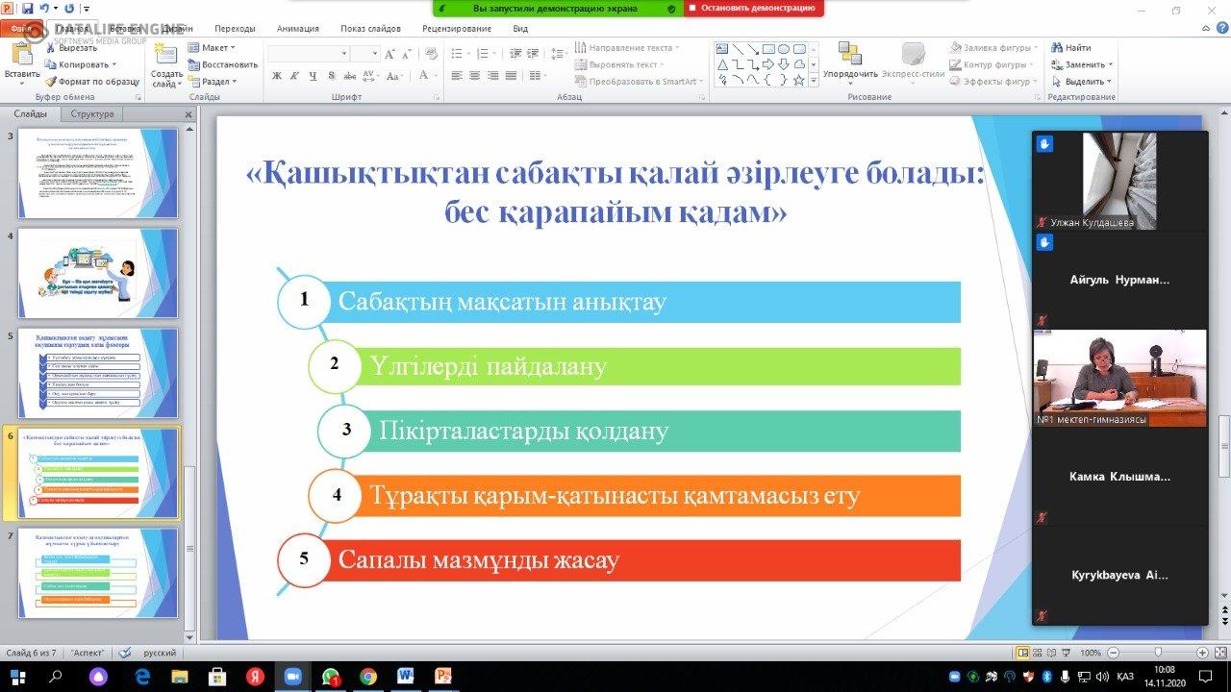Click the raised-hand badge on Улжан Кулдашева's tile
This screenshot has height=692, width=1231.
[1045, 144]
